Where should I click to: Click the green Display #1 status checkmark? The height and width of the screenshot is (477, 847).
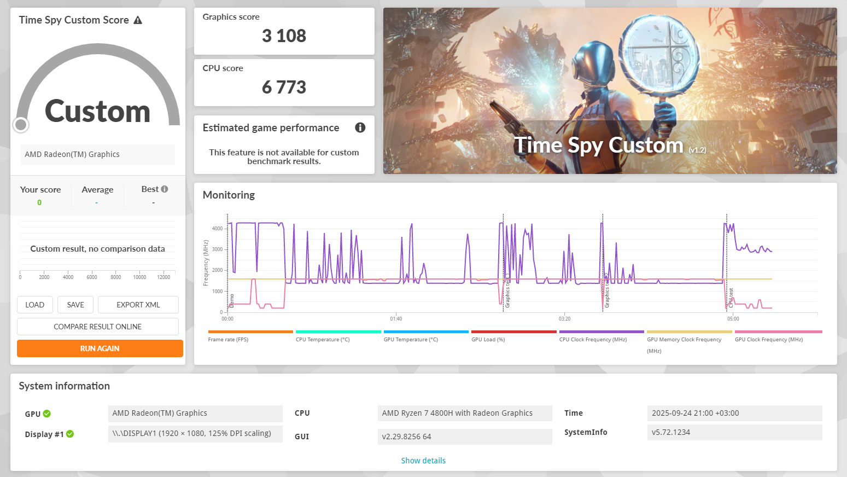point(70,434)
